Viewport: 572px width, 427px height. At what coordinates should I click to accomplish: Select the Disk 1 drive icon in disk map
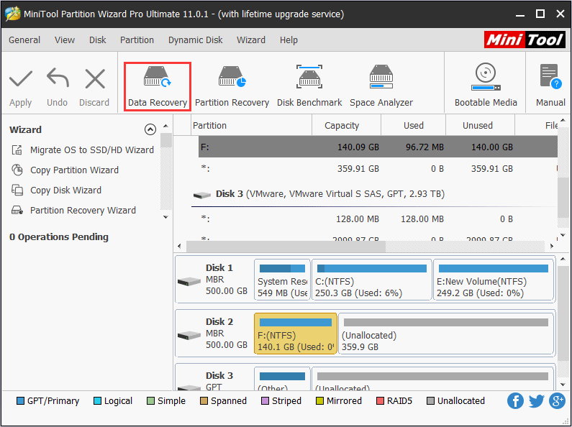click(189, 281)
